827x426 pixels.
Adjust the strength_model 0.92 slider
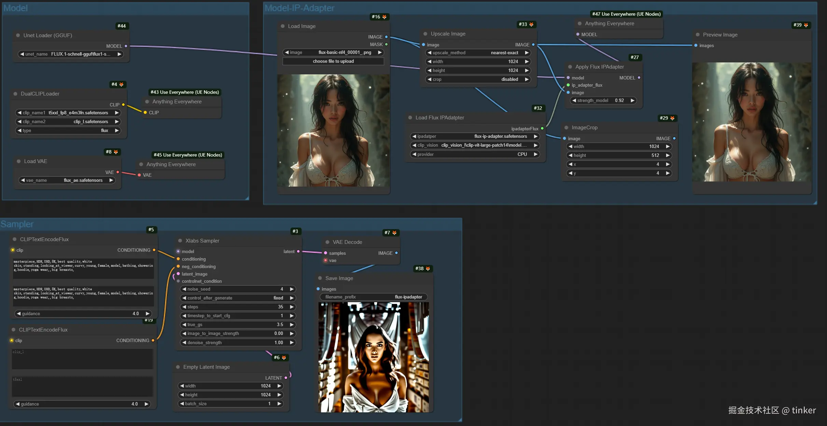click(x=603, y=100)
